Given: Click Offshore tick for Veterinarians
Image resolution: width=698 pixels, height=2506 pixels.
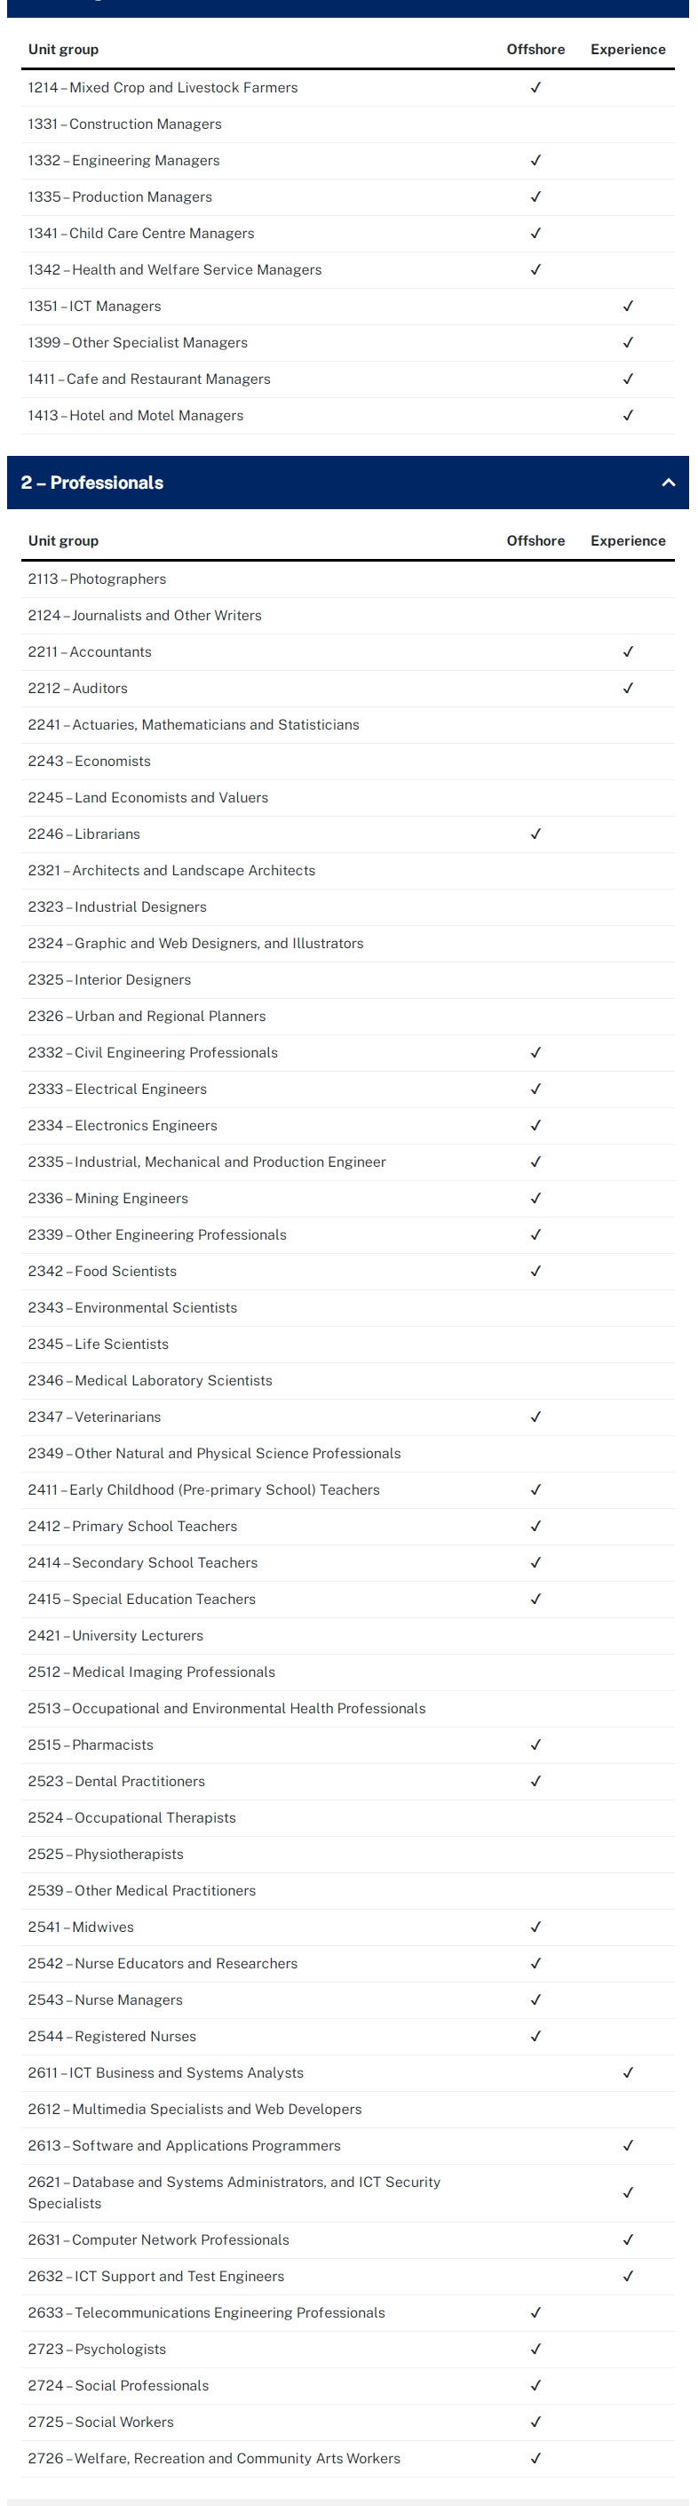Looking at the screenshot, I should point(535,1417).
